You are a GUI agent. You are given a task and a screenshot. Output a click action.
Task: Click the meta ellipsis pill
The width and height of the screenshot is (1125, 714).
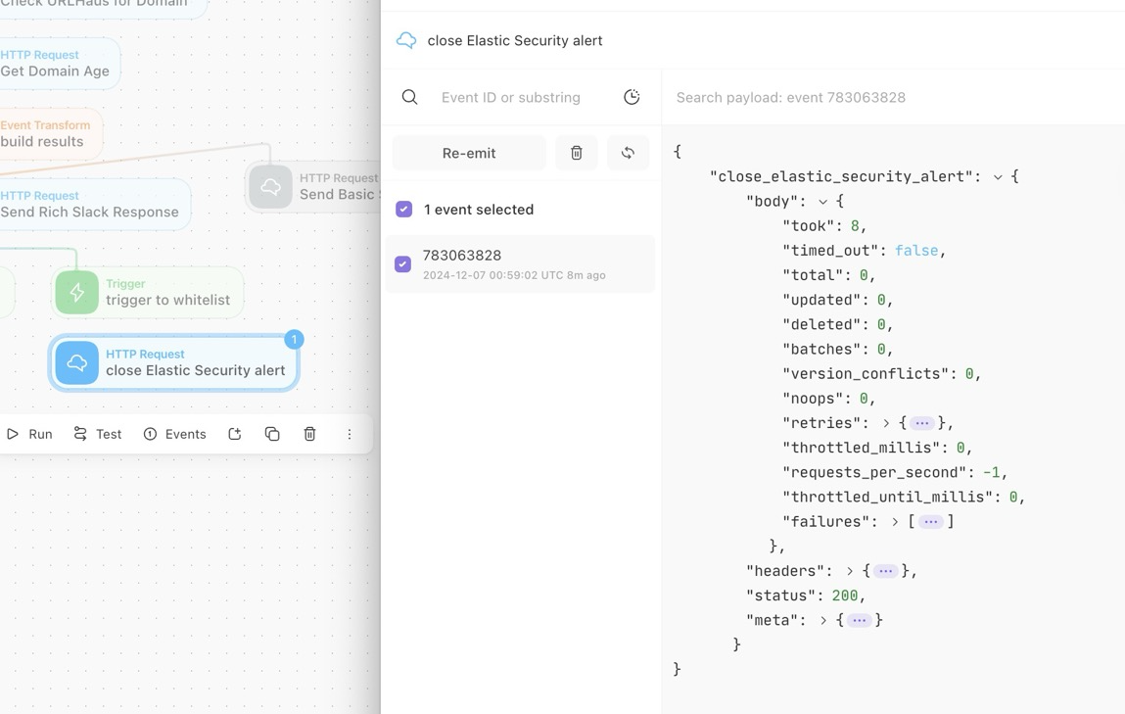point(859,620)
